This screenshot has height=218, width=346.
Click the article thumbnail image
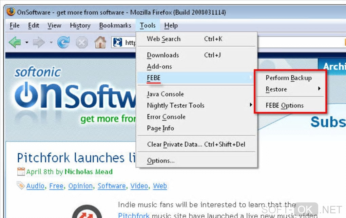[x=87, y=212]
